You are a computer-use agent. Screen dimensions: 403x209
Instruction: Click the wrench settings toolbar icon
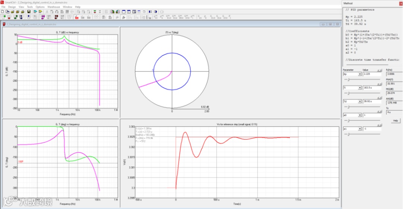click(x=117, y=17)
